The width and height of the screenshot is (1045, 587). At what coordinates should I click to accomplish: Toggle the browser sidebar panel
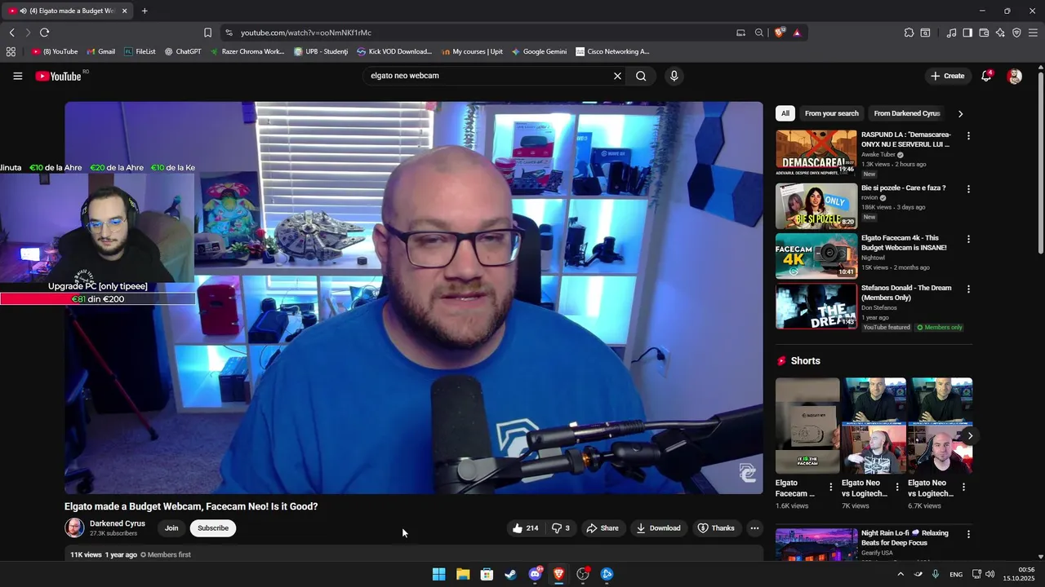click(967, 33)
